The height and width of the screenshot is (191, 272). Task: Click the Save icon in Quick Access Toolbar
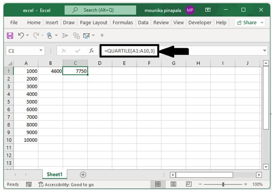tap(10, 36)
